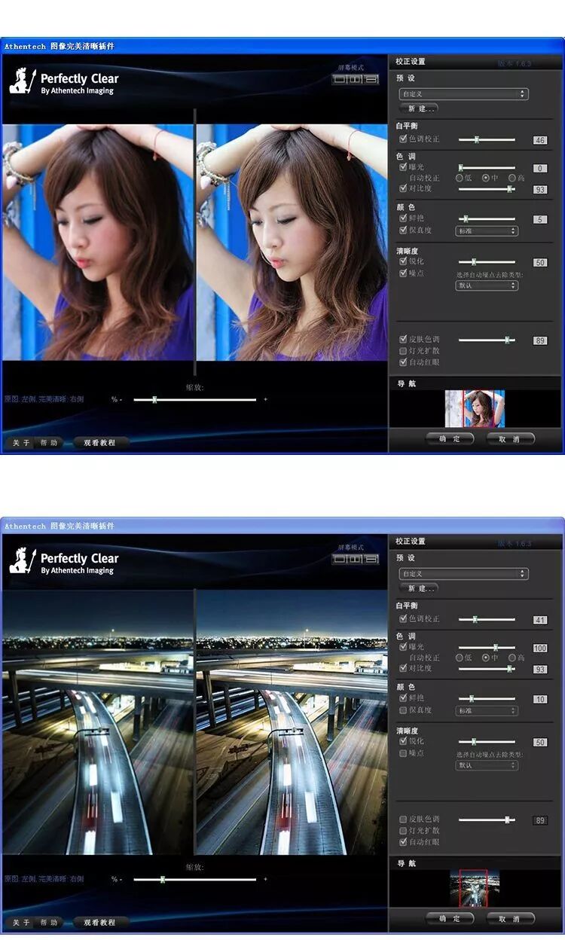Cancel with 取消 in portrait window
565x940 pixels.
511,438
